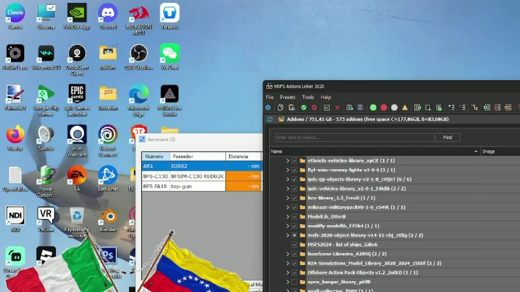520x292 pixels.
Task: Open NVIDIA App desktop shortcut
Action: coord(77,16)
